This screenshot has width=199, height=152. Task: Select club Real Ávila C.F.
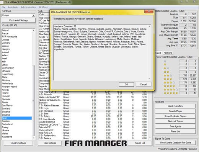pos(93,133)
